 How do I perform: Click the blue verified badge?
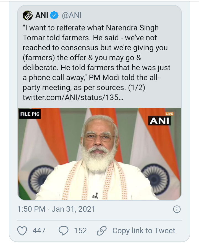pos(55,15)
